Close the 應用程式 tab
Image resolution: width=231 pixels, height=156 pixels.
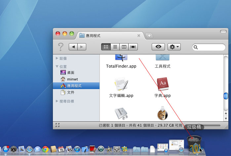coord(138,36)
